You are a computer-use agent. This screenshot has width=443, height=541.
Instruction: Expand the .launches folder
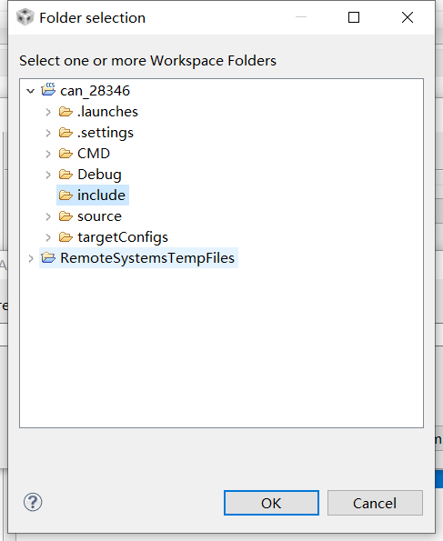48,112
